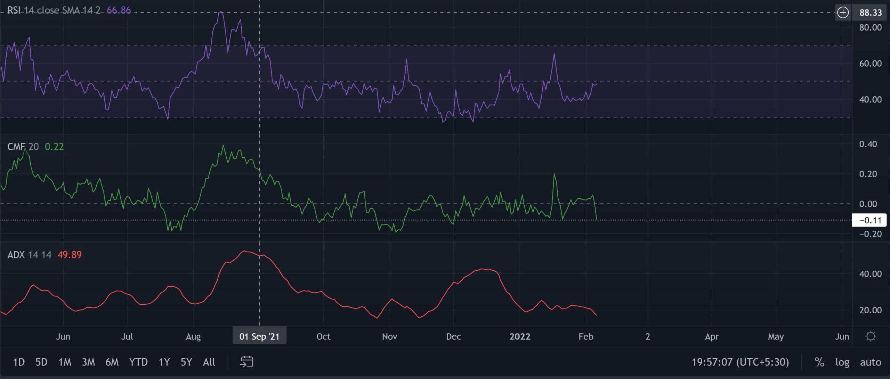Screen dimensions: 890x379
Task: Toggle percentage scale mode
Action: point(819,362)
